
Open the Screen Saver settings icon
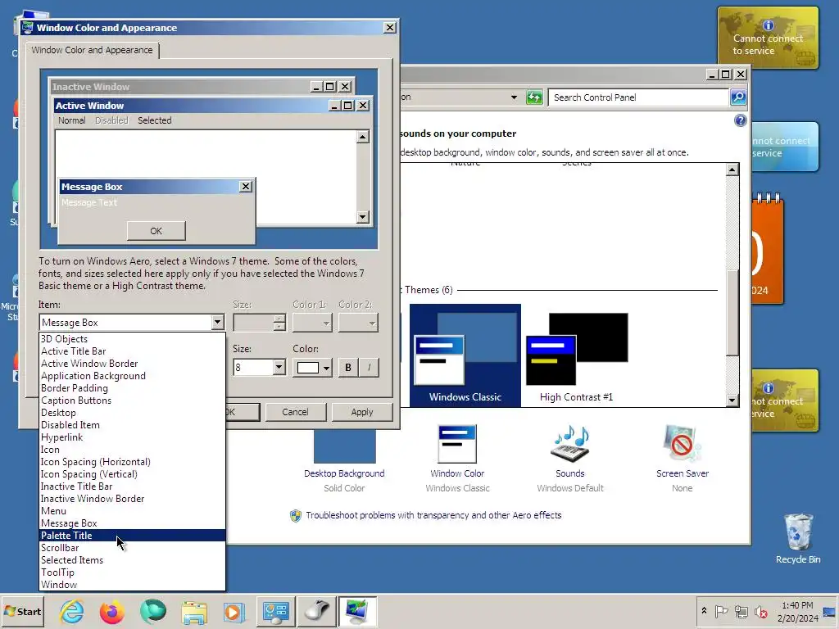(x=682, y=444)
